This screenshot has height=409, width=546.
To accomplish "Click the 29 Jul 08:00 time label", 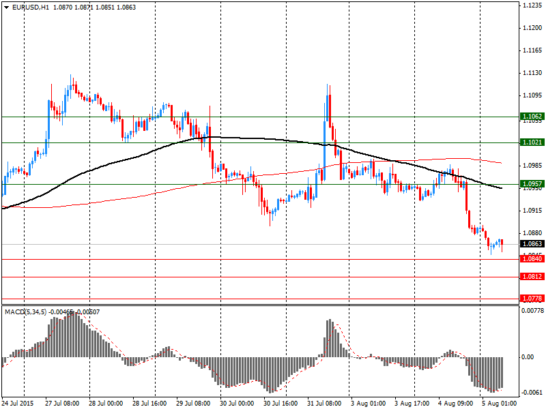I will pos(193,404).
